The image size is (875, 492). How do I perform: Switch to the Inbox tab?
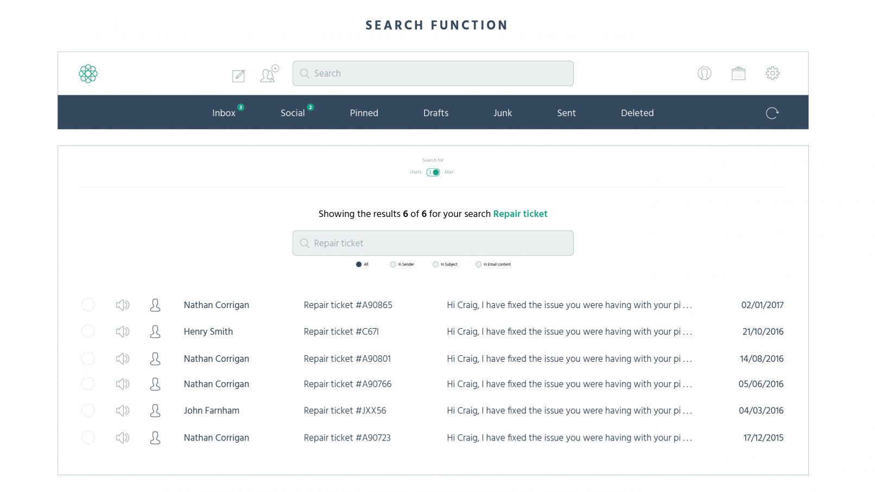(224, 113)
